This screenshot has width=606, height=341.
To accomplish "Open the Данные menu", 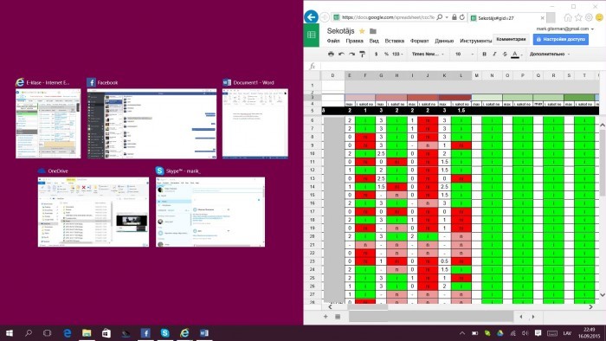I will tap(444, 41).
